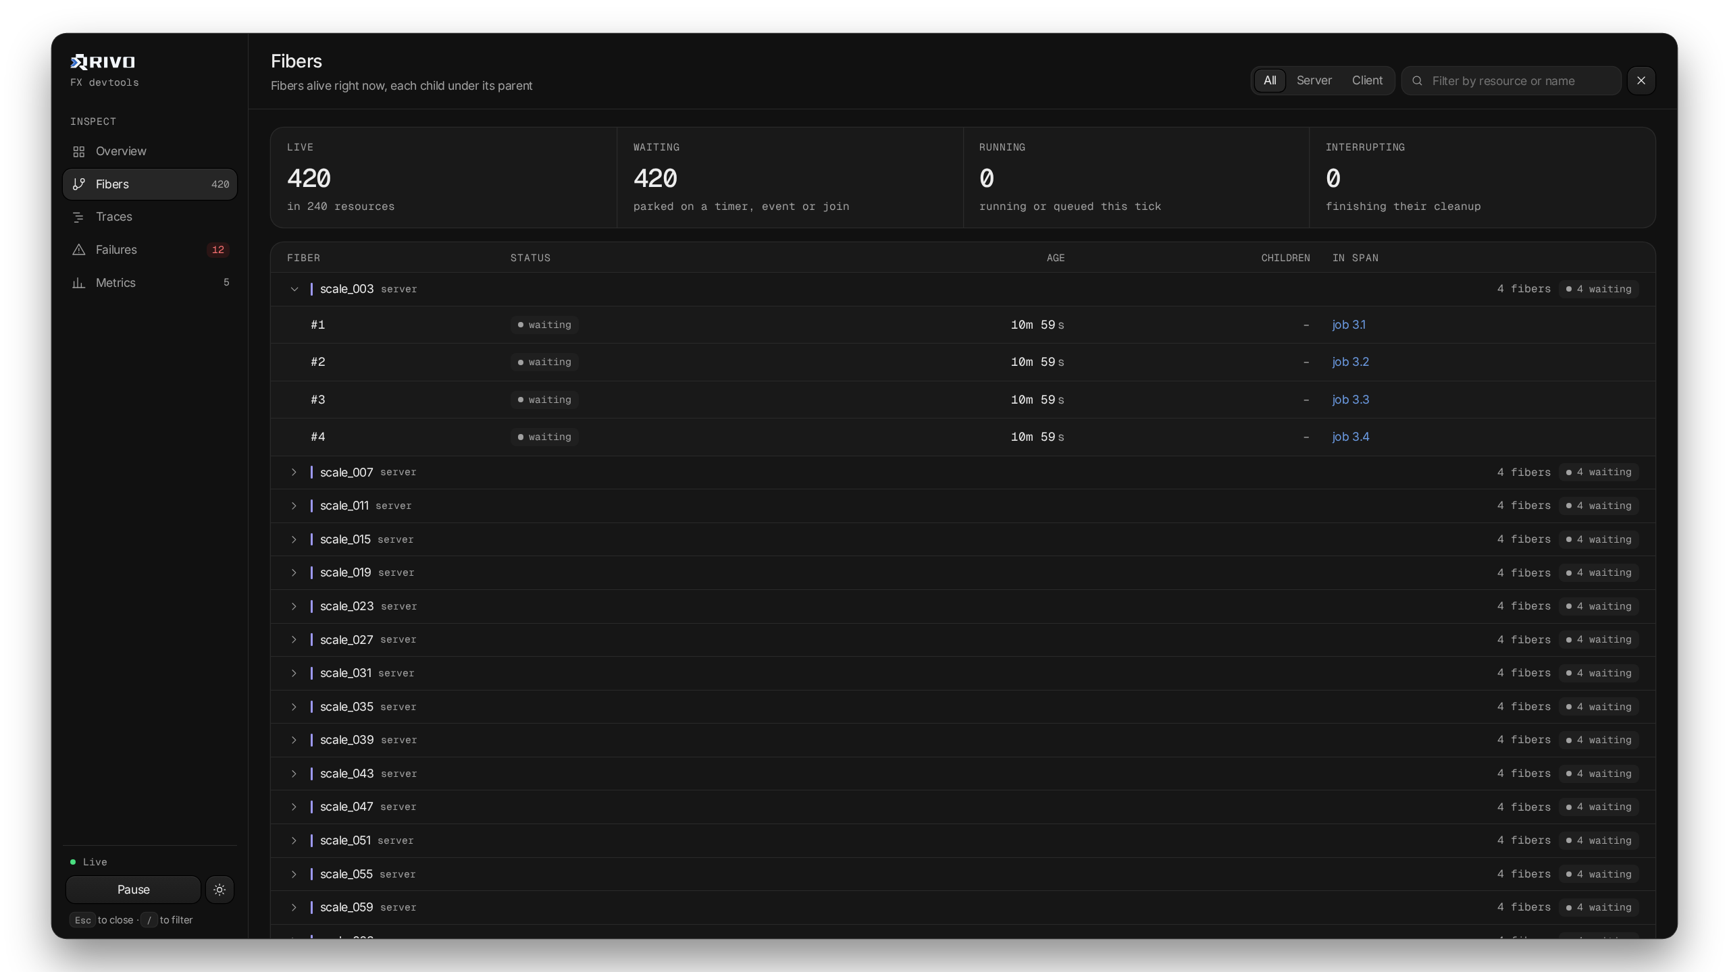
Task: Click the 4 waiting badge on scale_051
Action: tap(1599, 840)
